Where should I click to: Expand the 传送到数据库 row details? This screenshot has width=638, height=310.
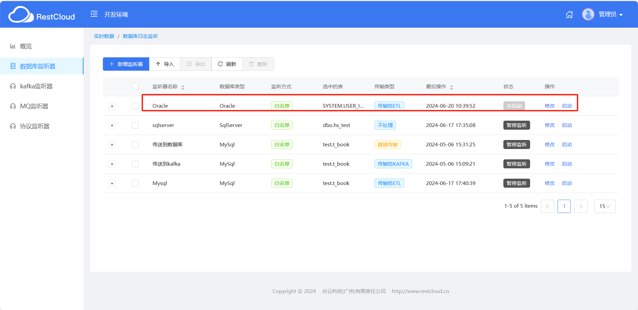tap(112, 145)
